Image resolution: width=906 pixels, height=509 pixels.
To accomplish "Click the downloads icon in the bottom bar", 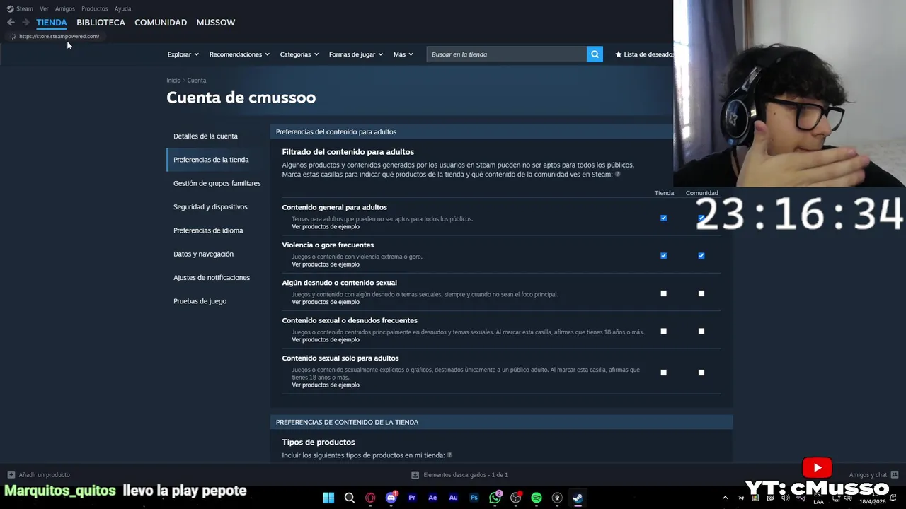I will pos(415,475).
